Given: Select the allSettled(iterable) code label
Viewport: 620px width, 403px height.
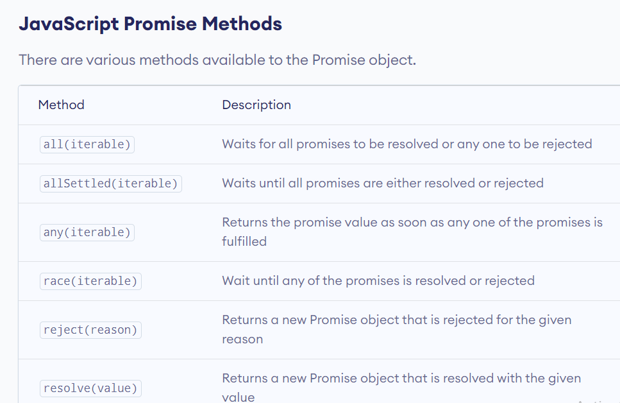Looking at the screenshot, I should [x=111, y=184].
